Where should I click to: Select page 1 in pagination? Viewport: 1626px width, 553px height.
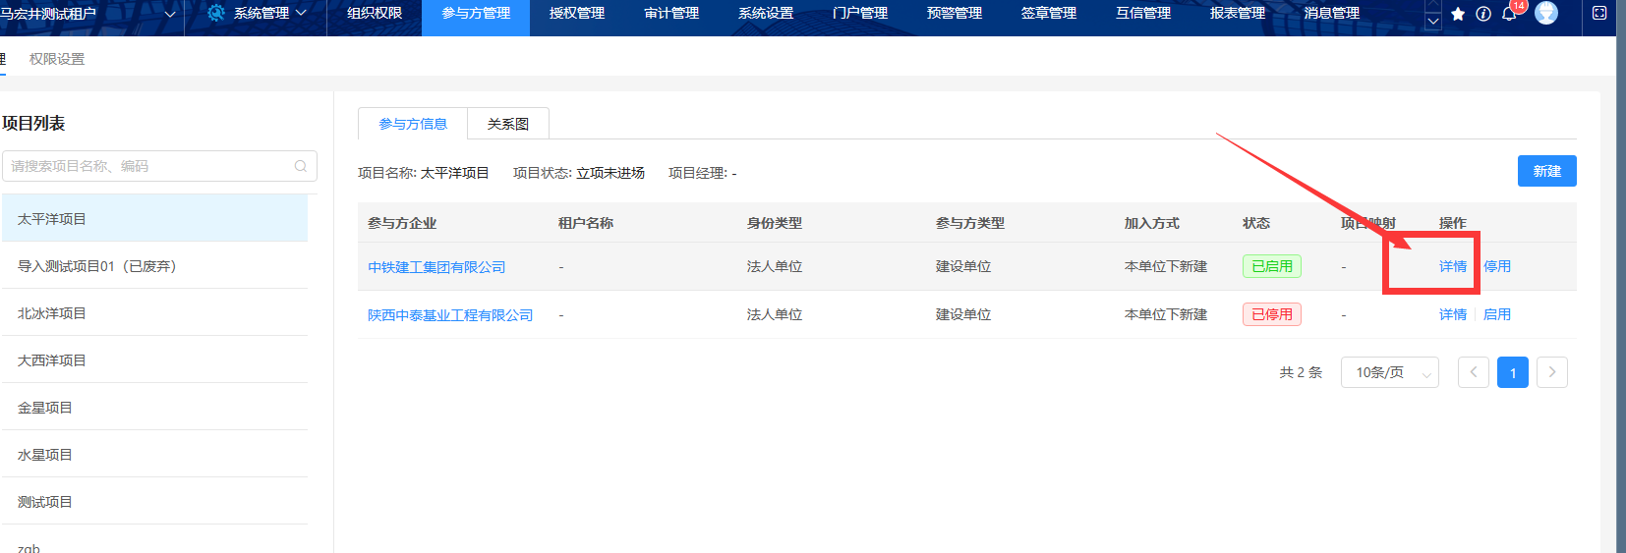point(1513,372)
